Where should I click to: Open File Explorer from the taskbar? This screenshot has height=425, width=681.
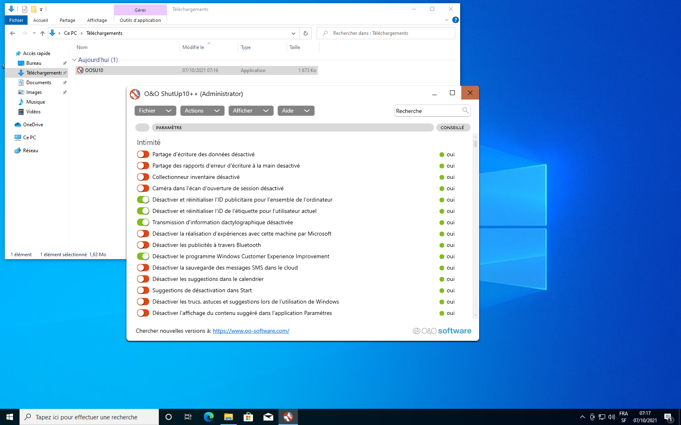point(229,417)
